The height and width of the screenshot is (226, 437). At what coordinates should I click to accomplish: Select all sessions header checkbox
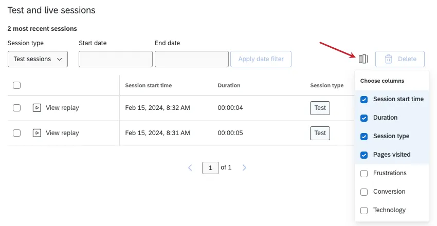point(16,86)
